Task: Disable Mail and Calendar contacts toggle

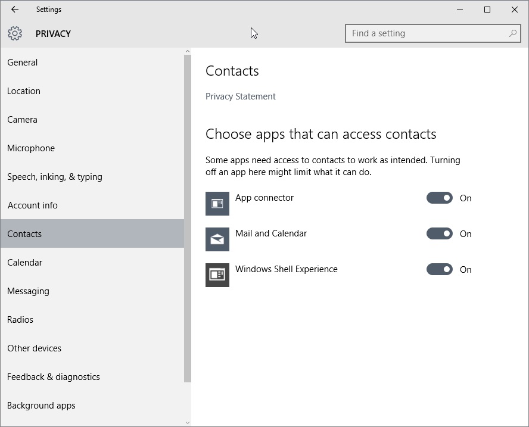Action: pos(439,233)
